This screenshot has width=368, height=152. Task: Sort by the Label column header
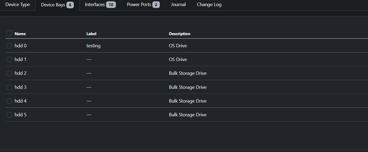[x=91, y=34]
